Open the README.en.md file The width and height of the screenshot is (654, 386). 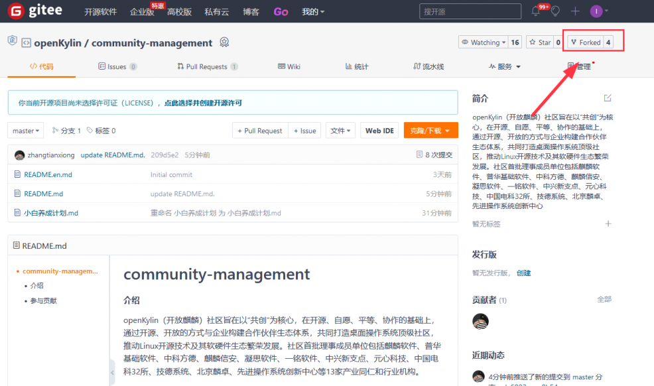[48, 174]
